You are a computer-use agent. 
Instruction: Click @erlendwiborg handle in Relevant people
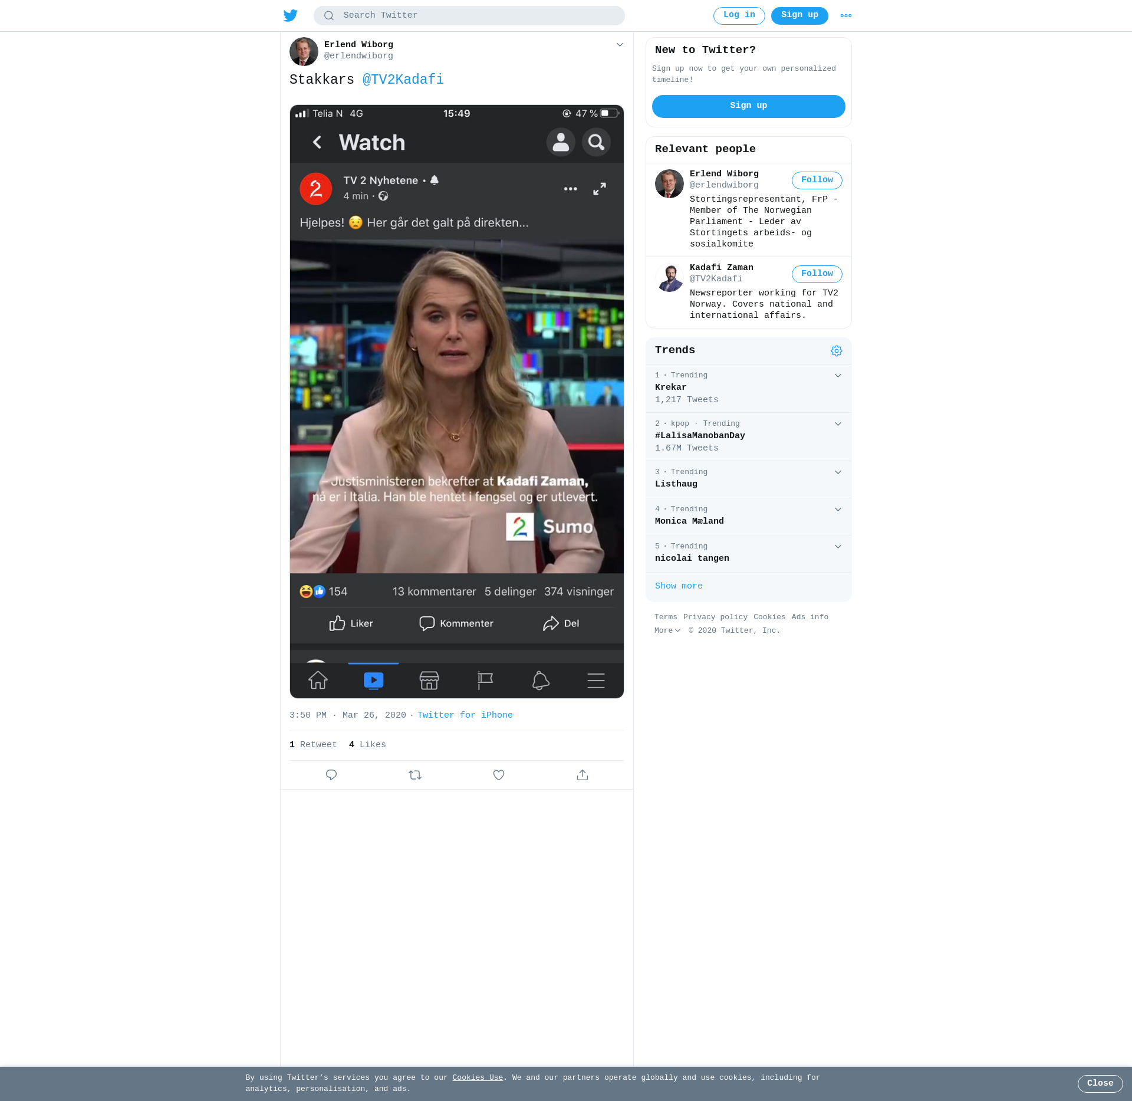(724, 185)
